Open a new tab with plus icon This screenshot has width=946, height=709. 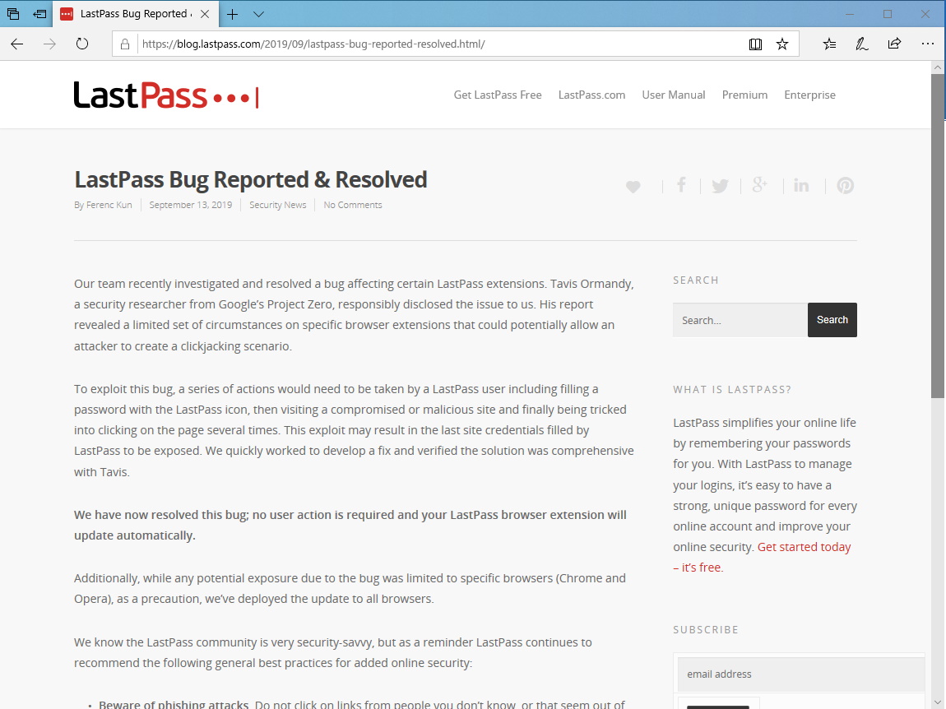(232, 14)
